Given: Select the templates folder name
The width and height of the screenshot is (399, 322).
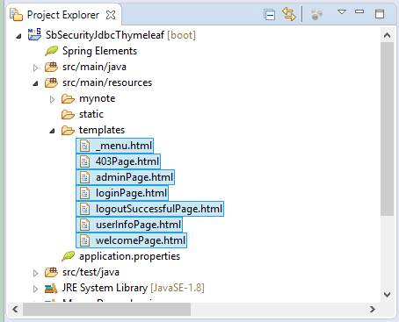Looking at the screenshot, I should [102, 130].
